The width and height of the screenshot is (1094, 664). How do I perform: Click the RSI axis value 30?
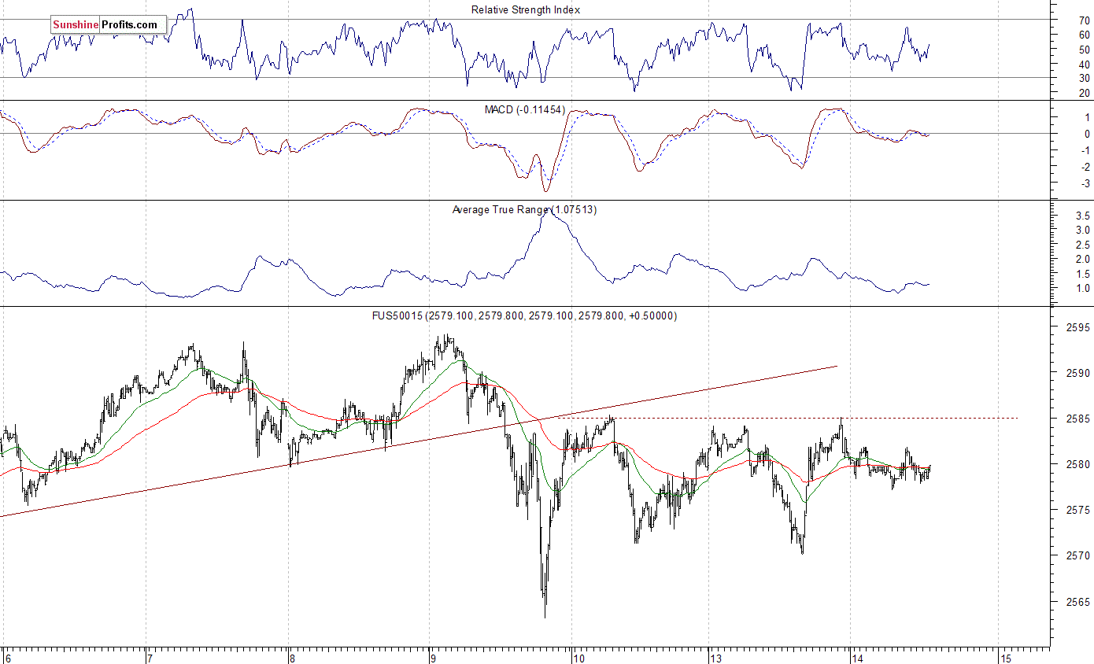click(1084, 78)
